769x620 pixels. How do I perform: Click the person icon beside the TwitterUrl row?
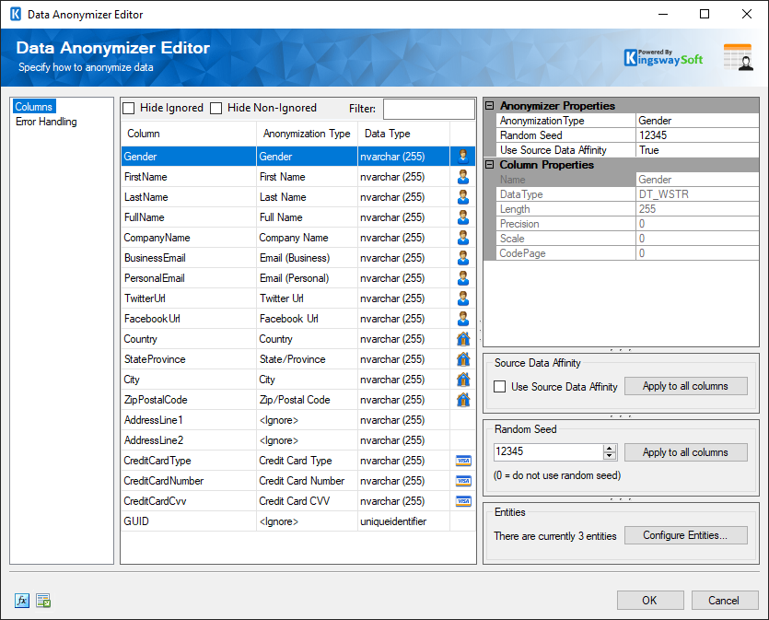462,298
